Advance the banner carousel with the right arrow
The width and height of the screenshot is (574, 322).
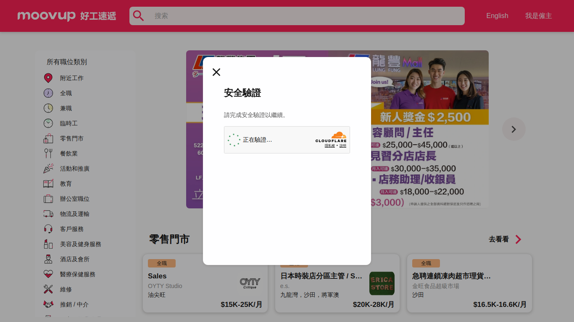click(x=513, y=129)
